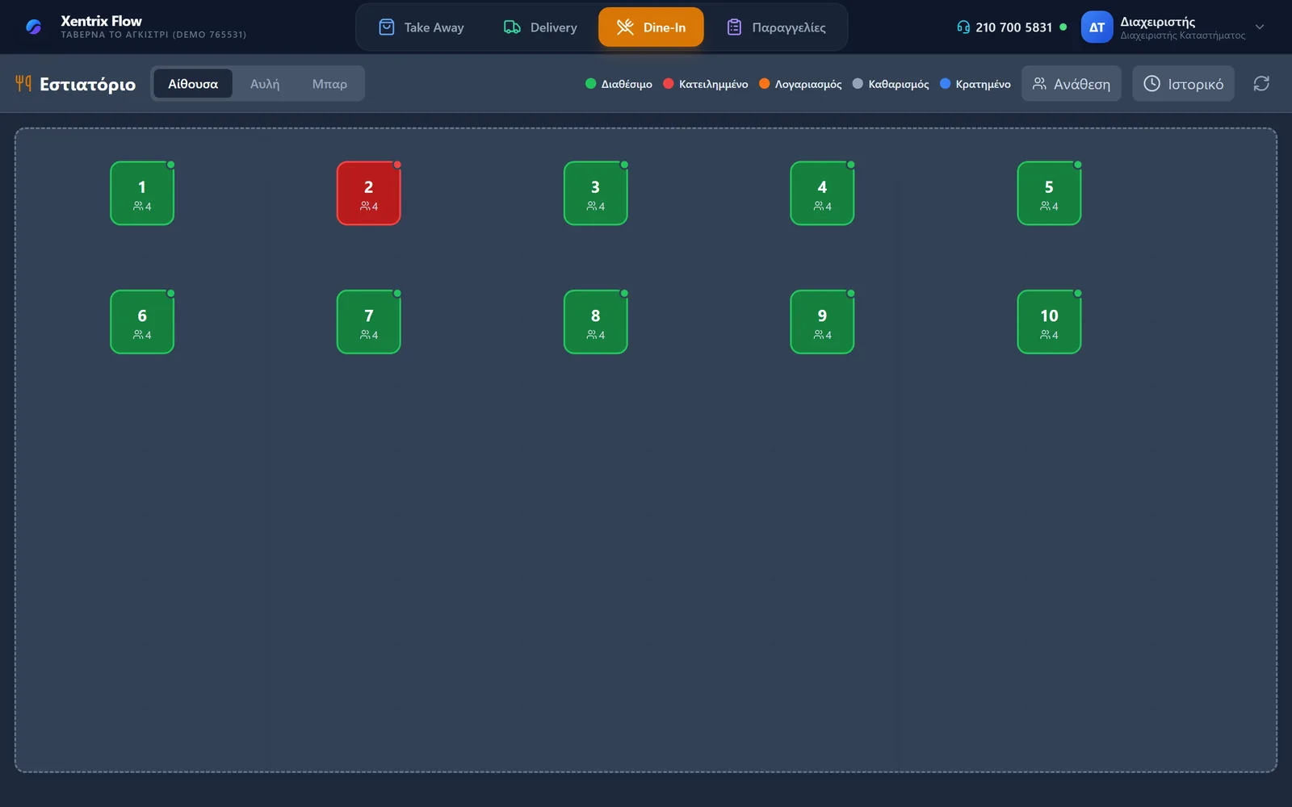Click the Εστιατόριο heading text
The image size is (1292, 807).
88,84
